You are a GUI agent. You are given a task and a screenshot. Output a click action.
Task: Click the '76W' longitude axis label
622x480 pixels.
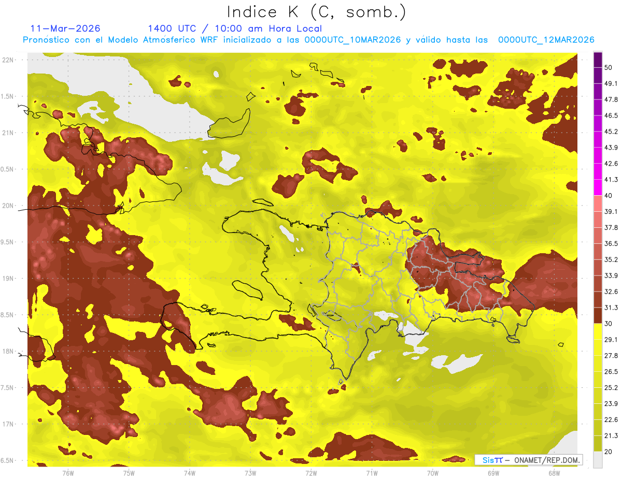pos(68,472)
